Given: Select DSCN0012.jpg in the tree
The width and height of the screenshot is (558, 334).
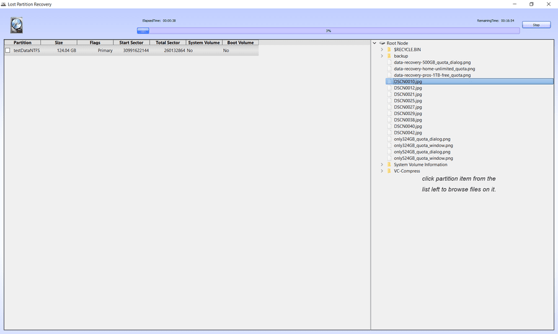Looking at the screenshot, I should click(407, 88).
